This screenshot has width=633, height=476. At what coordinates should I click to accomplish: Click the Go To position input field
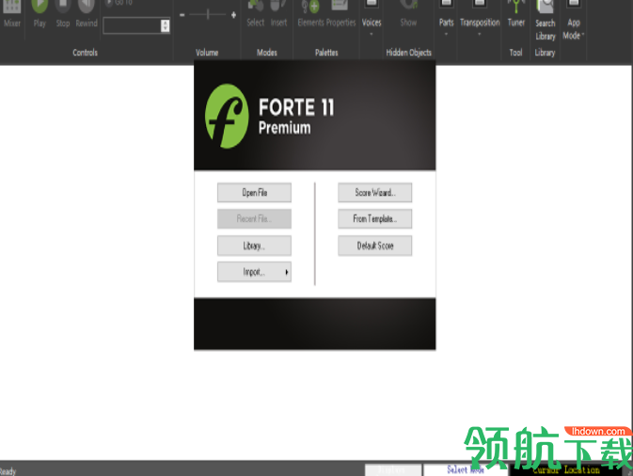(x=132, y=25)
